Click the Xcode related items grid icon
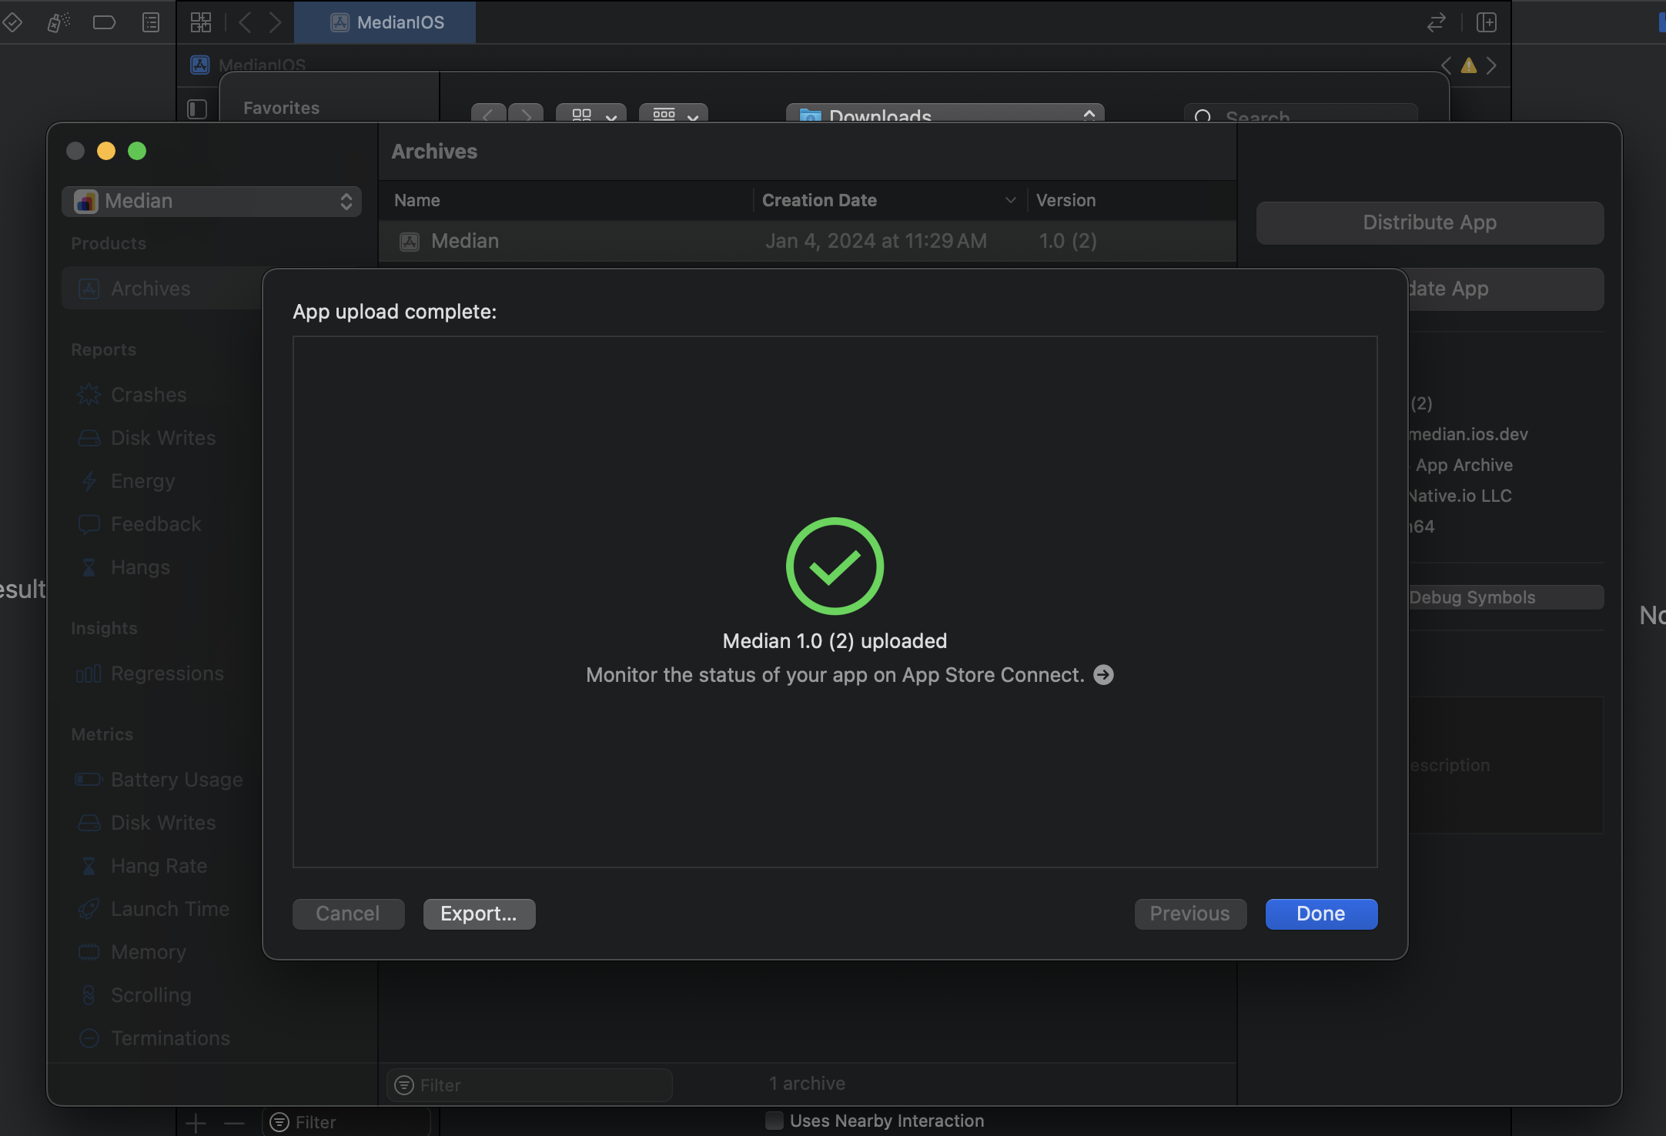 pyautogui.click(x=201, y=22)
